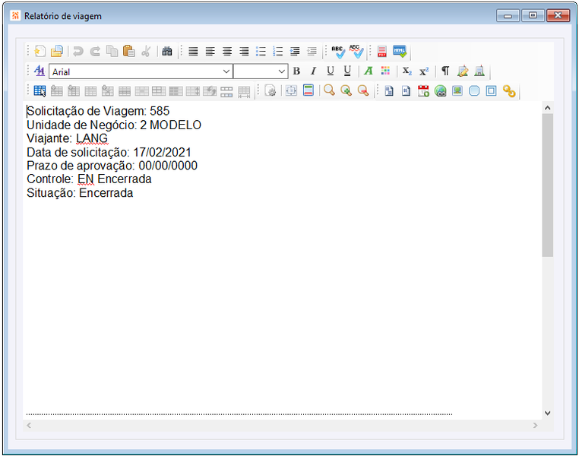Zoom out of the document
579x456 pixels.
pyautogui.click(x=363, y=91)
